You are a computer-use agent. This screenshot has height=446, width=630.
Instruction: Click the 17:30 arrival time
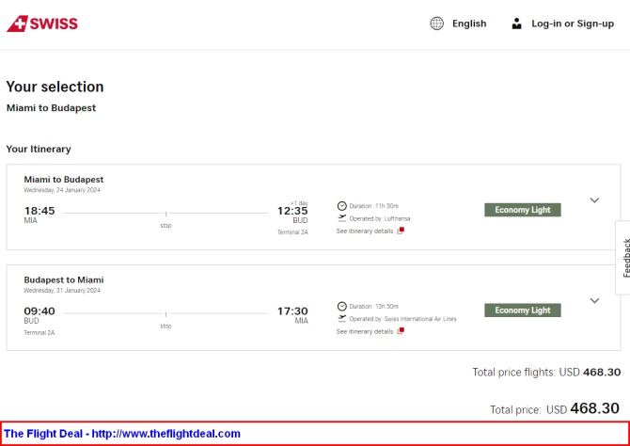tap(292, 311)
